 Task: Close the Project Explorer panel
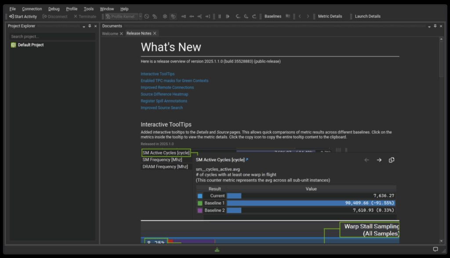(95, 26)
